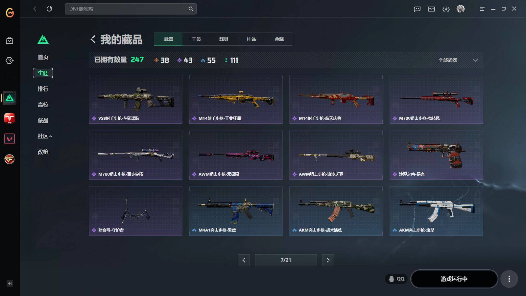Click the magnifier search icon in search box

point(191,9)
